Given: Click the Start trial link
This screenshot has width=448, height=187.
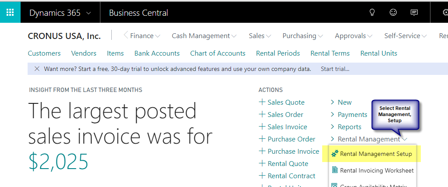Looking at the screenshot, I should click(335, 69).
